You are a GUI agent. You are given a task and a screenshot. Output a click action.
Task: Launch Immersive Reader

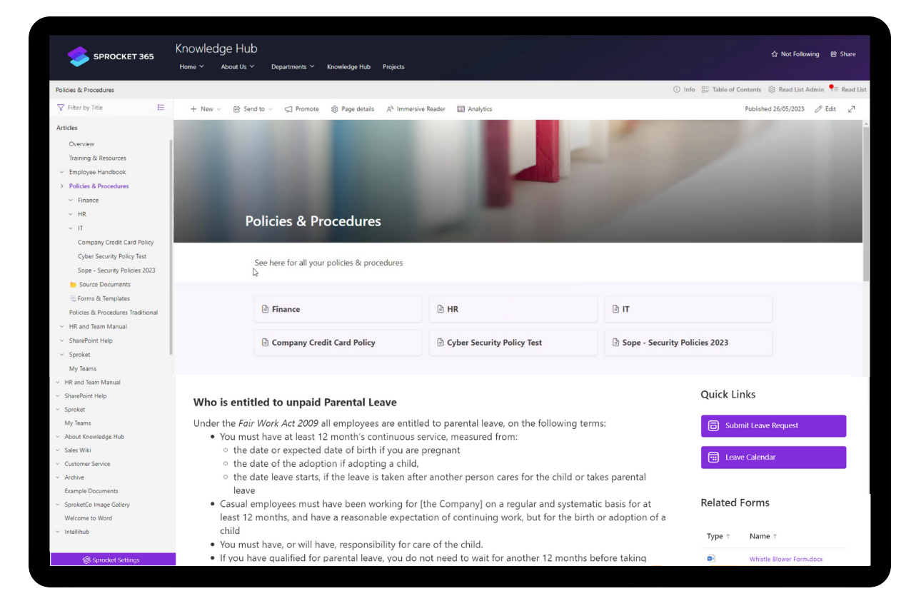pos(389,108)
